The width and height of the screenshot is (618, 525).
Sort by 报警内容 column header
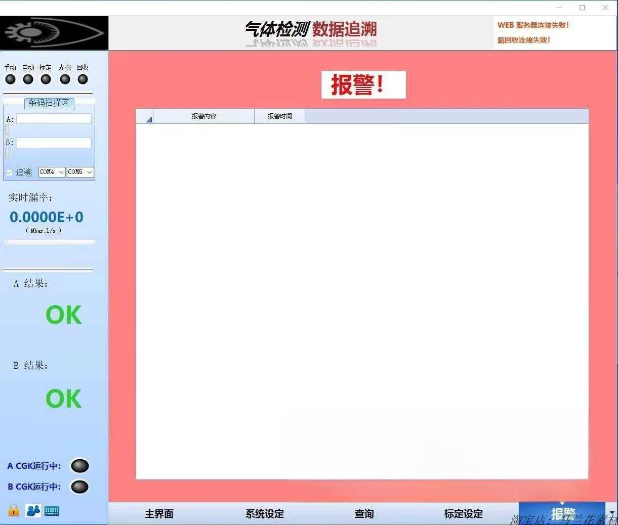203,116
